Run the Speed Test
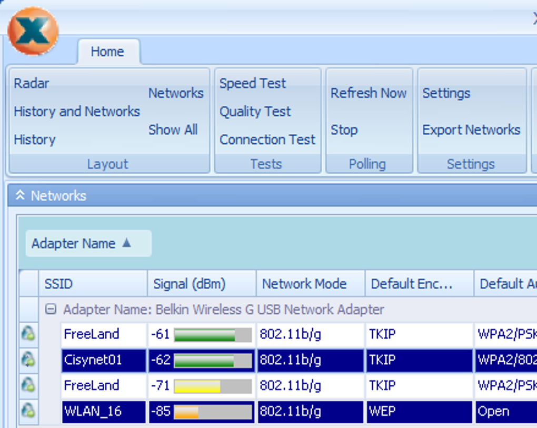 tap(253, 83)
